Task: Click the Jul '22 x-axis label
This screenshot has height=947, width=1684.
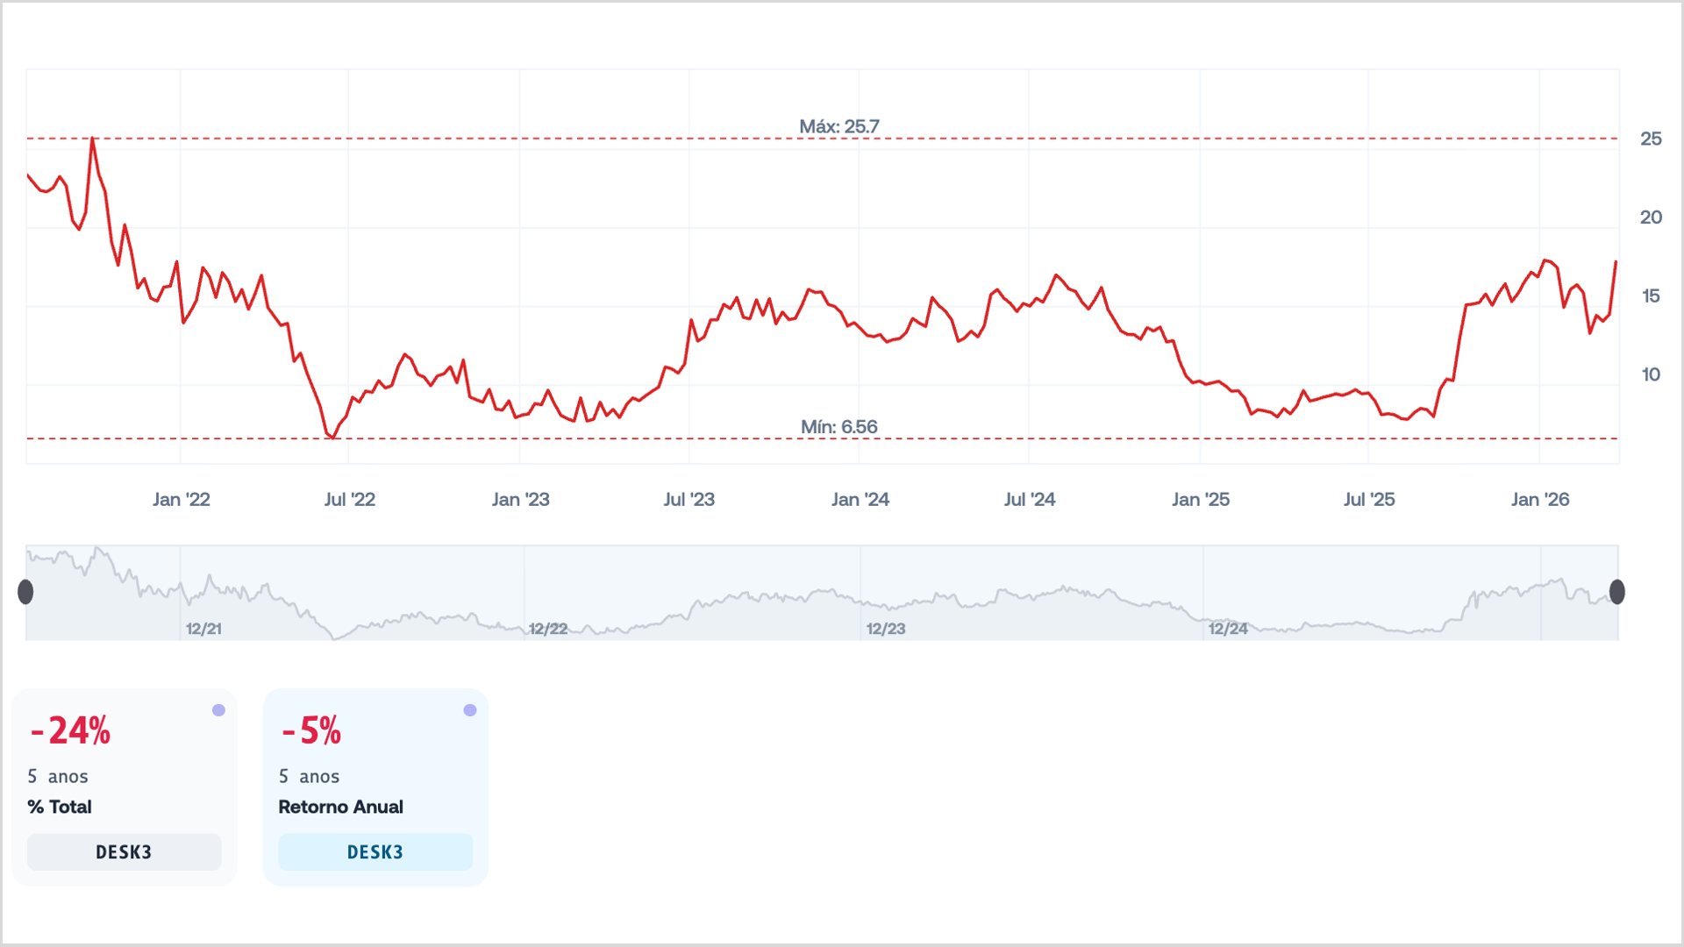Action: point(349,500)
